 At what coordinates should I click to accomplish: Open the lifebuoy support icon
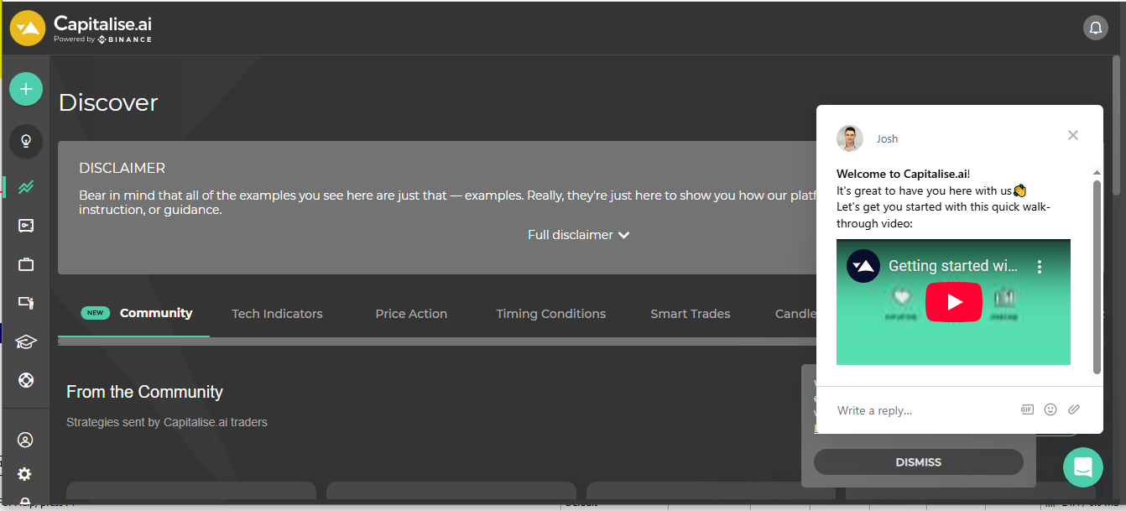[26, 380]
